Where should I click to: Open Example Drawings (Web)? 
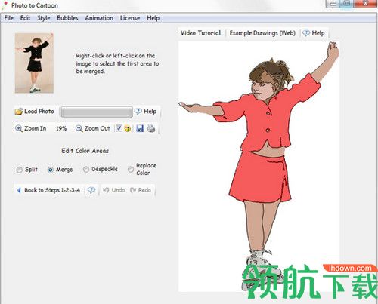click(x=262, y=33)
